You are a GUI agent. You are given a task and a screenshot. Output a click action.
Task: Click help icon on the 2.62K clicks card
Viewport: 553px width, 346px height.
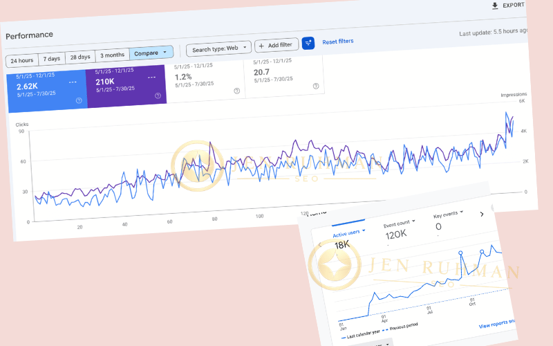tap(79, 100)
